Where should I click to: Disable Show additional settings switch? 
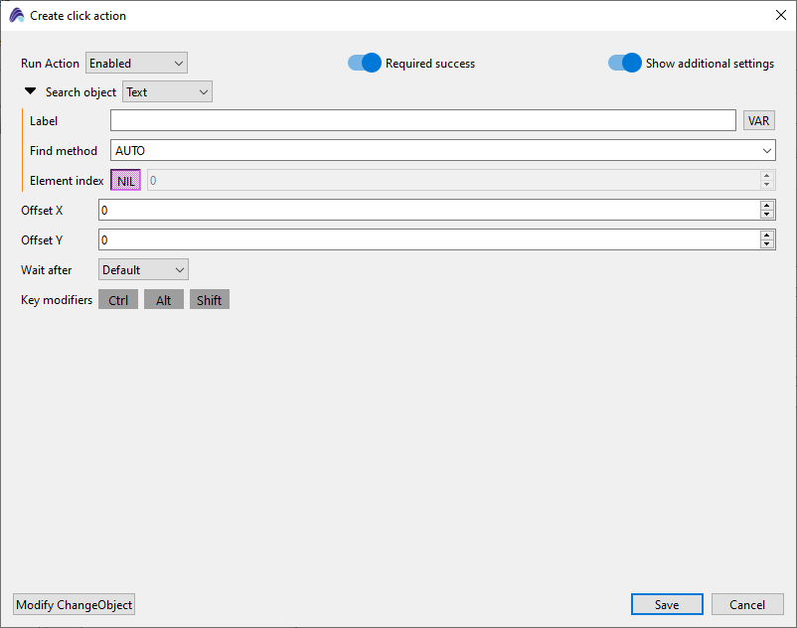tap(625, 63)
